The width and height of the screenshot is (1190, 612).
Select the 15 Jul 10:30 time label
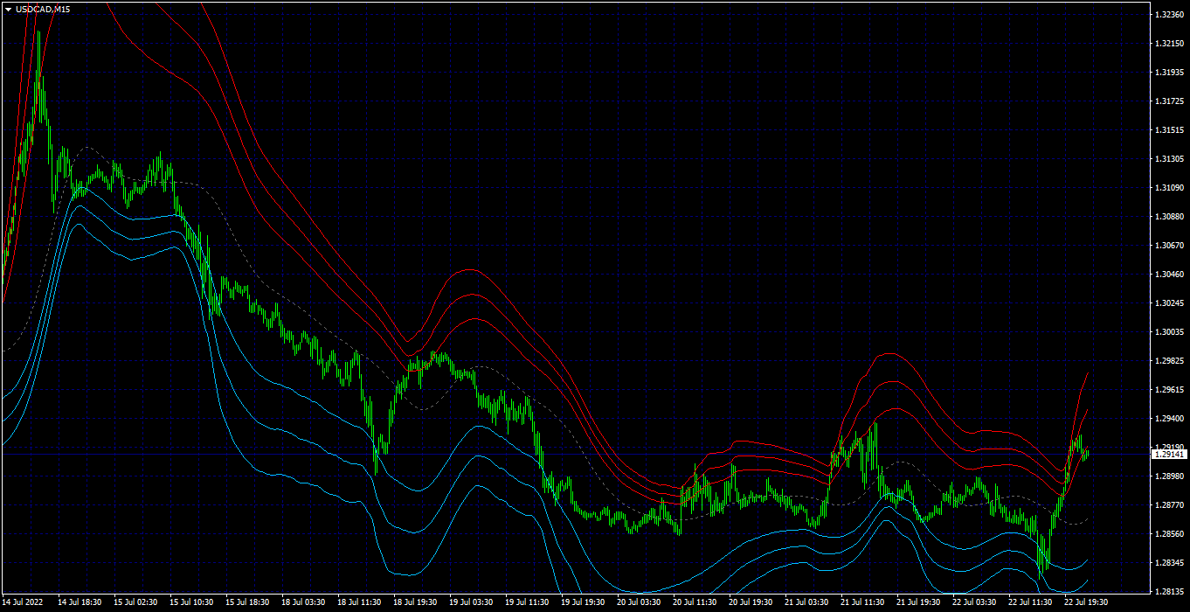[191, 602]
